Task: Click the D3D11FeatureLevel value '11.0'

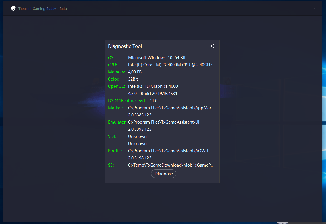Action: coord(153,101)
